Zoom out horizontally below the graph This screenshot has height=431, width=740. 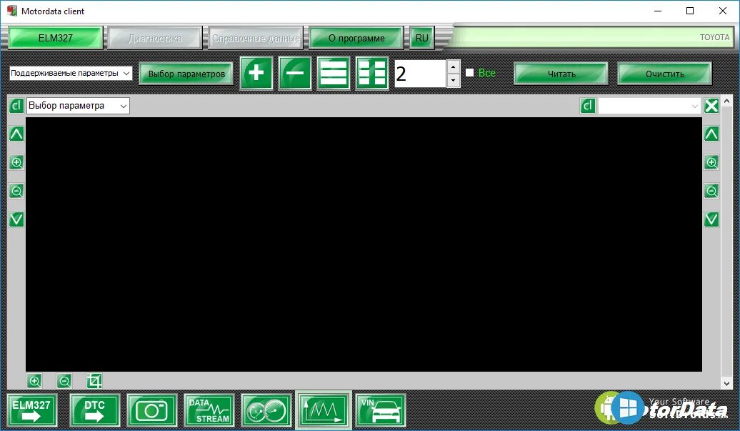click(64, 381)
